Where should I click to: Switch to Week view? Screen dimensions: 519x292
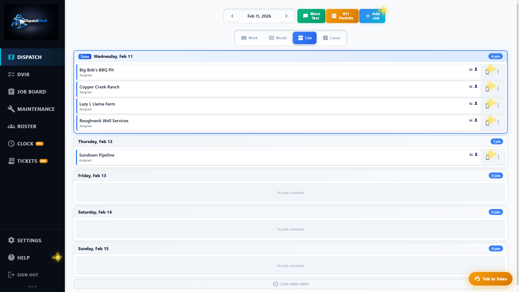[x=249, y=38]
